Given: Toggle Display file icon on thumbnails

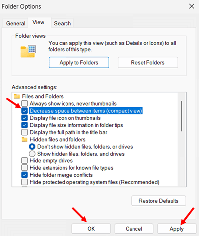Looking at the screenshot, I should tap(24, 118).
